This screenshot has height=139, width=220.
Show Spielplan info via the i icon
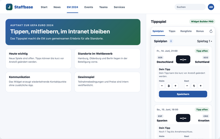click(x=171, y=41)
